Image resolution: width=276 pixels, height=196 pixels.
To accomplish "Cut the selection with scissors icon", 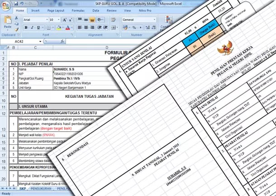I will tap(16, 18).
